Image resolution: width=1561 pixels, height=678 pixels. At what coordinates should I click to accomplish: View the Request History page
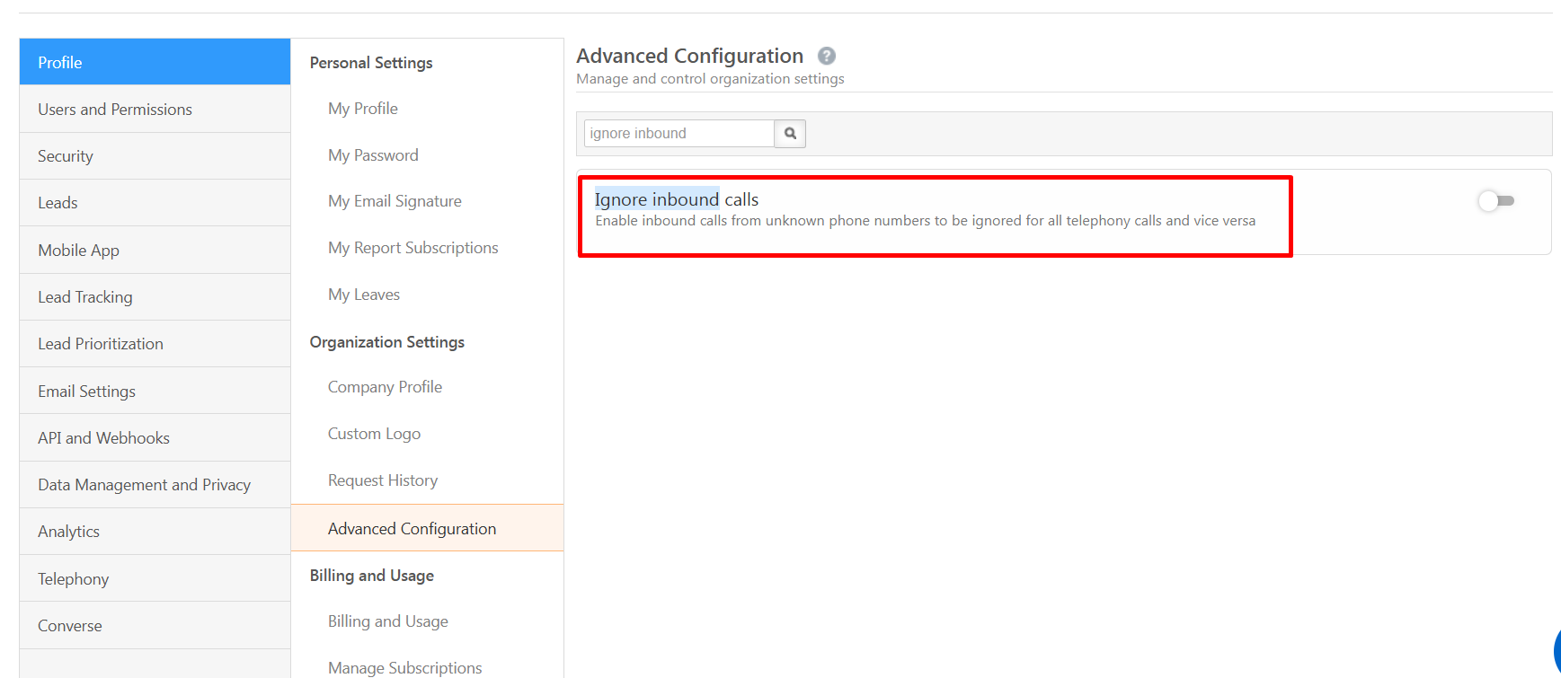pyautogui.click(x=383, y=480)
